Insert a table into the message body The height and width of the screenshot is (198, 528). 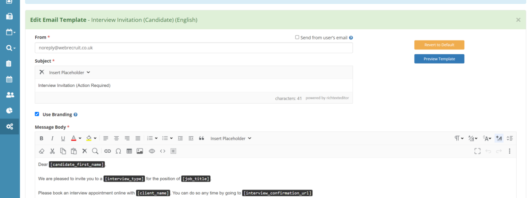(129, 151)
